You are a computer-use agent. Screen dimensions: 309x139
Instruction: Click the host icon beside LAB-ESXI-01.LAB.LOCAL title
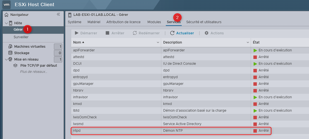tap(70, 15)
